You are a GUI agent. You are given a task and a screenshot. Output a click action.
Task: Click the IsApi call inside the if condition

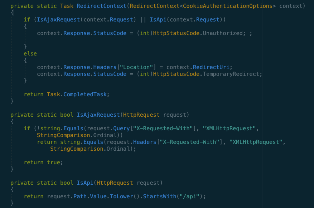coord(158,20)
